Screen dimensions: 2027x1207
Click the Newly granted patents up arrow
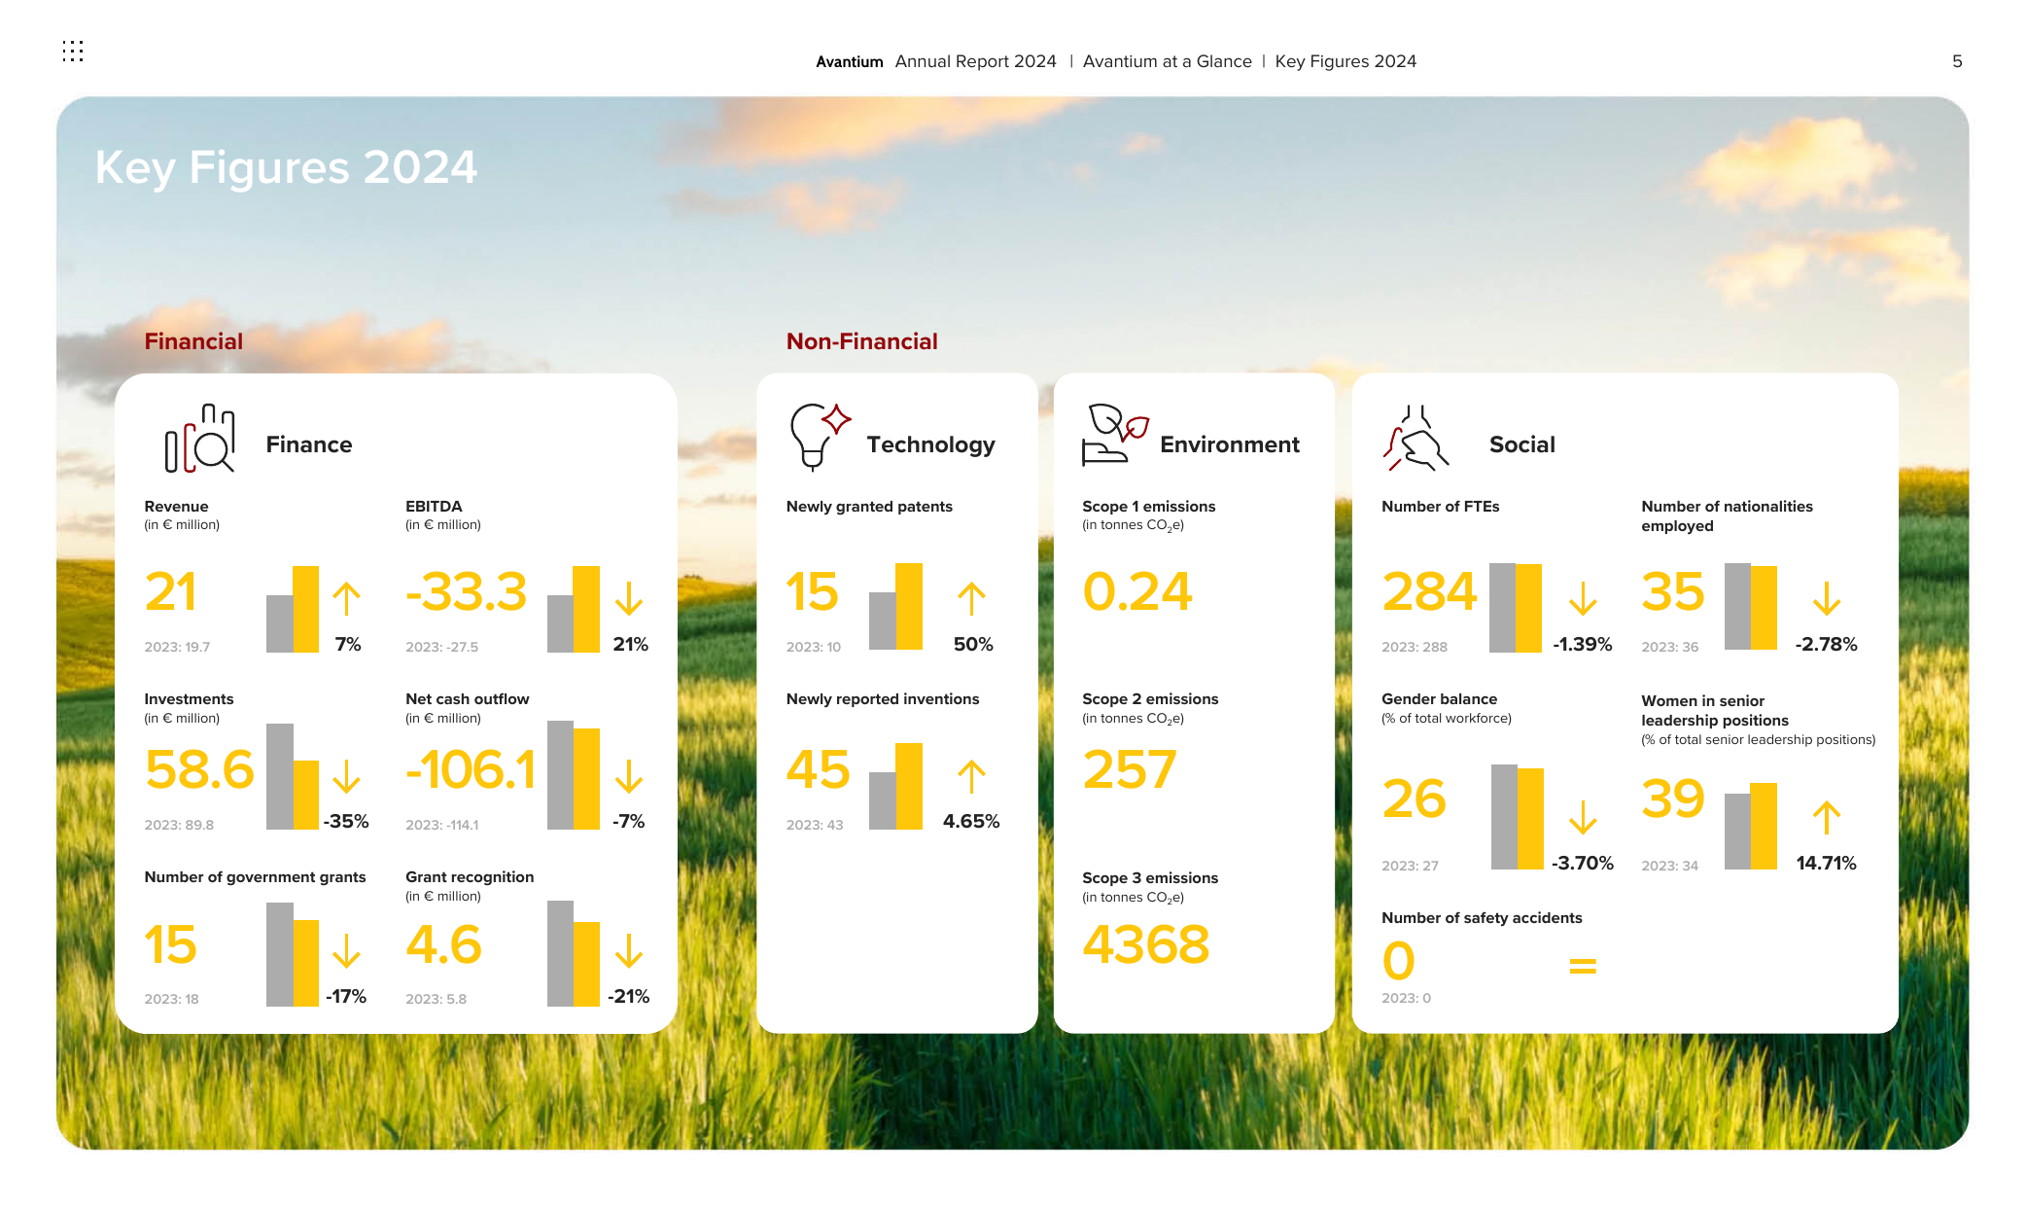(x=972, y=598)
